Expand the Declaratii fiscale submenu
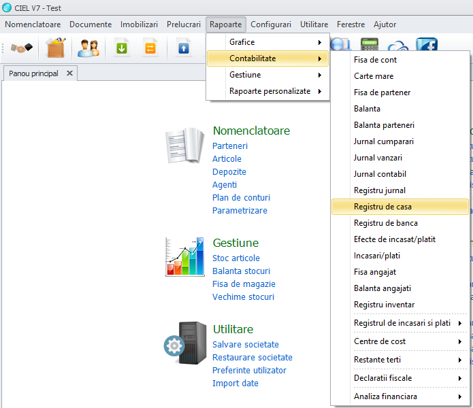Viewport: 473px width, 408px height. (x=400, y=378)
